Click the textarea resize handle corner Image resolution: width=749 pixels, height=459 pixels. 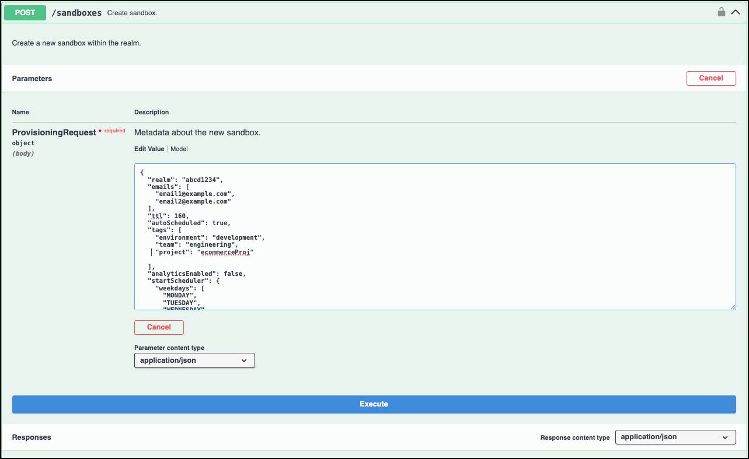pos(733,307)
